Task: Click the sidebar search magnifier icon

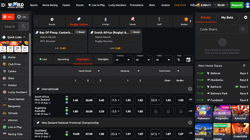Action: [23, 26]
